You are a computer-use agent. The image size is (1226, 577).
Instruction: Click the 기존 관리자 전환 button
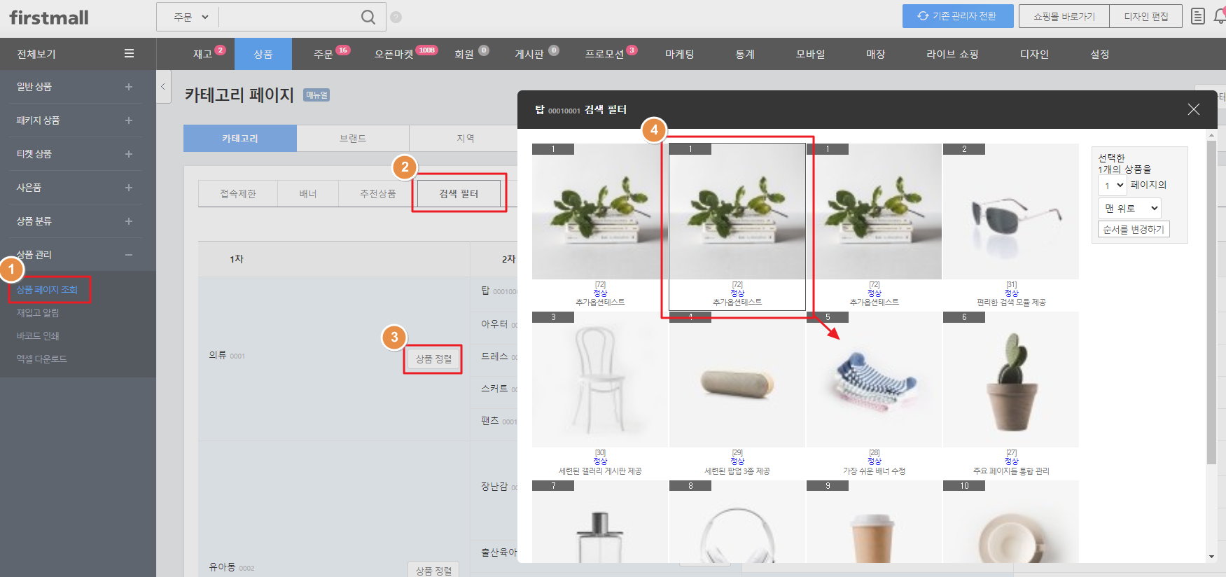tap(958, 16)
